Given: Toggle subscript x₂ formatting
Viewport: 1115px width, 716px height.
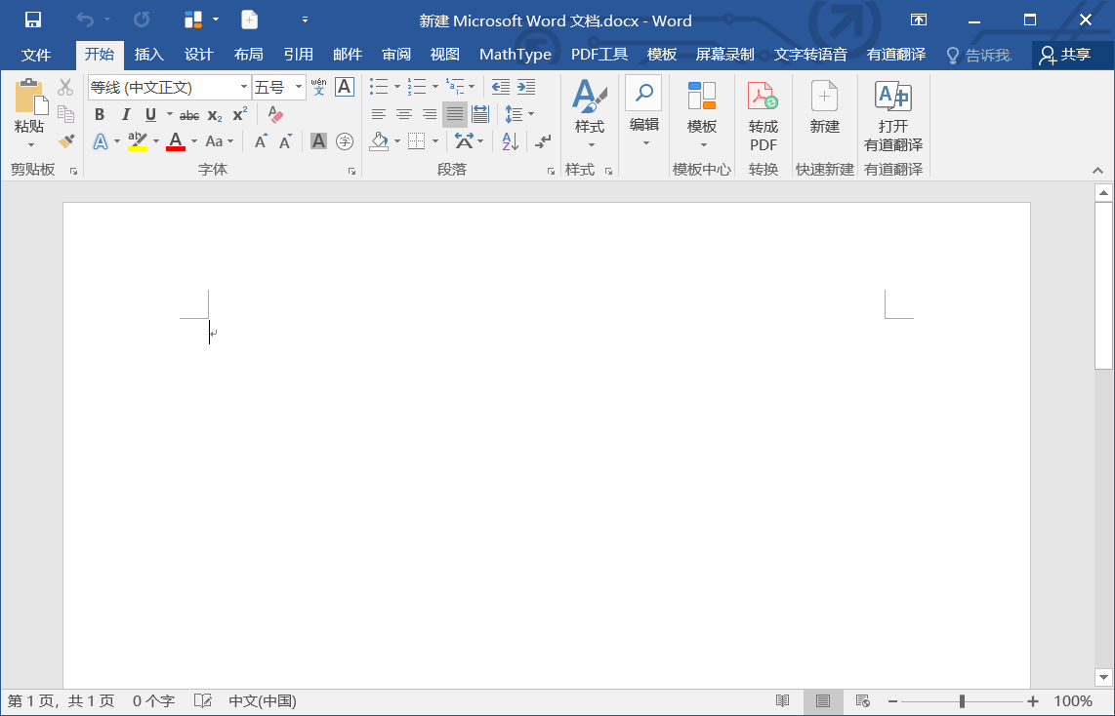Looking at the screenshot, I should (215, 115).
